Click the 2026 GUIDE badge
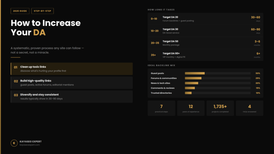Image resolution: width=274 pixels, height=154 pixels. 20,11
